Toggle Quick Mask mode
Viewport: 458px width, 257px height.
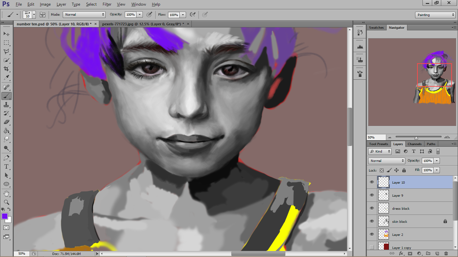point(6,228)
